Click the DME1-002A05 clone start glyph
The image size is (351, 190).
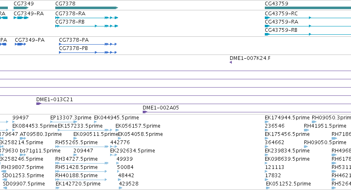145,112
